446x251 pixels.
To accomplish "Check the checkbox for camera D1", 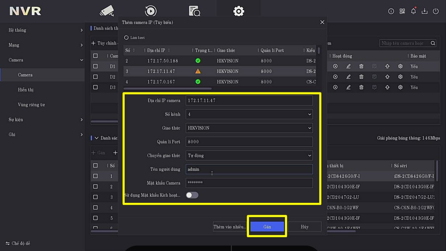I will click(95, 66).
